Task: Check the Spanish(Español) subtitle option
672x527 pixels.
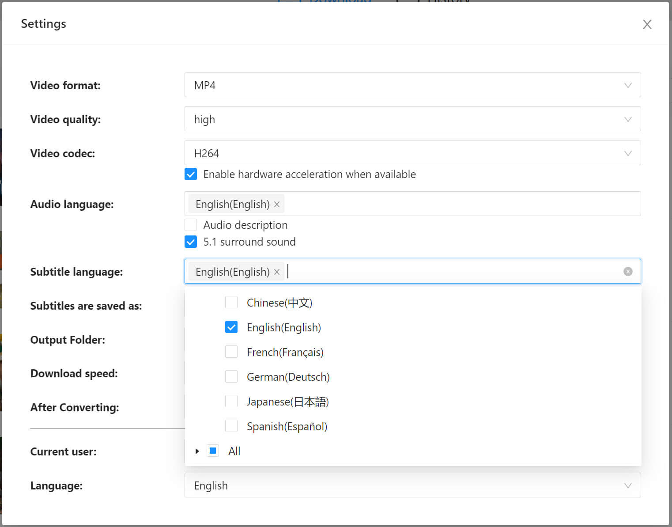Action: click(x=231, y=426)
